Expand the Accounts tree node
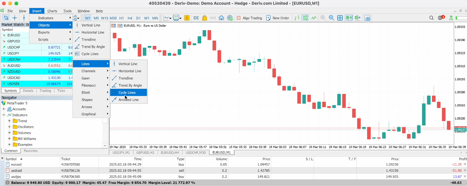 (4, 109)
